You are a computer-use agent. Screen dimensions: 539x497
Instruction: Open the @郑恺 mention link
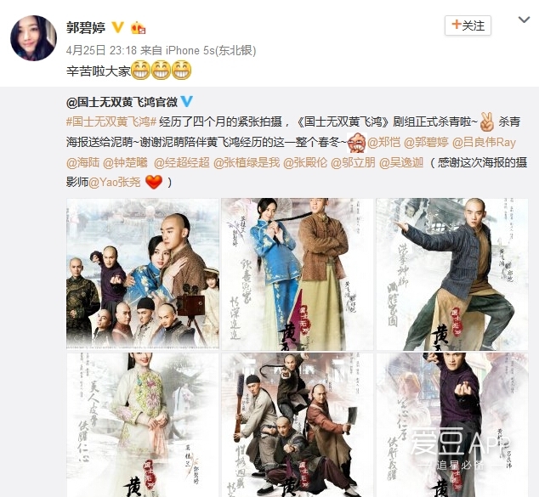coord(384,142)
